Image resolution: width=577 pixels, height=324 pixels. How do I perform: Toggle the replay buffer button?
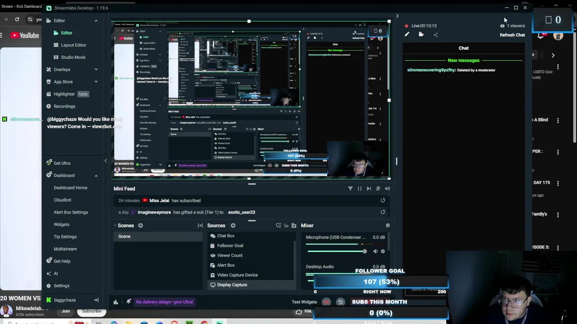pos(340,302)
